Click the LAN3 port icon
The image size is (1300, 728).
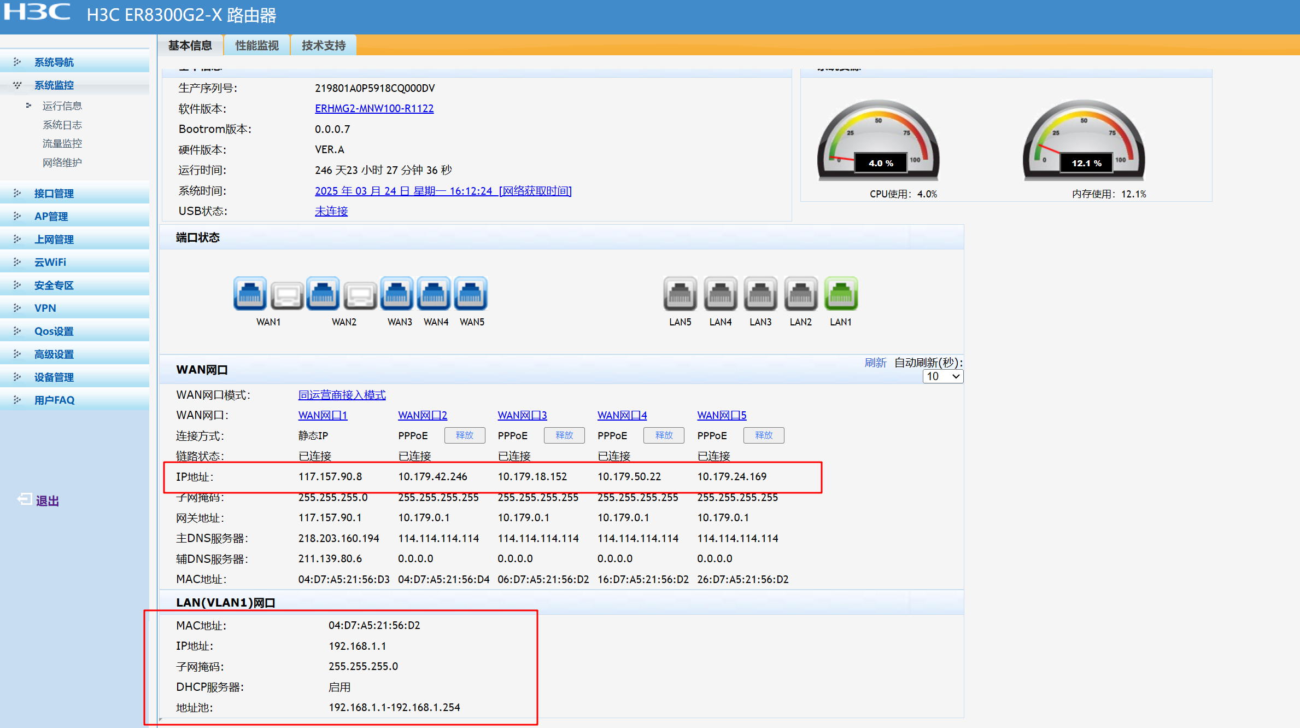(760, 294)
